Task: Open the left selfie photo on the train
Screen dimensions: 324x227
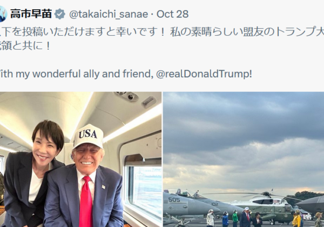Action: pyautogui.click(x=81, y=159)
